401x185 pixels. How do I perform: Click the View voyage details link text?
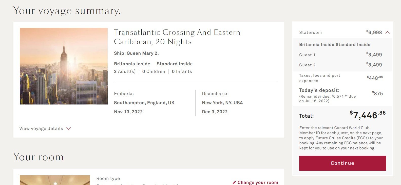pyautogui.click(x=41, y=128)
